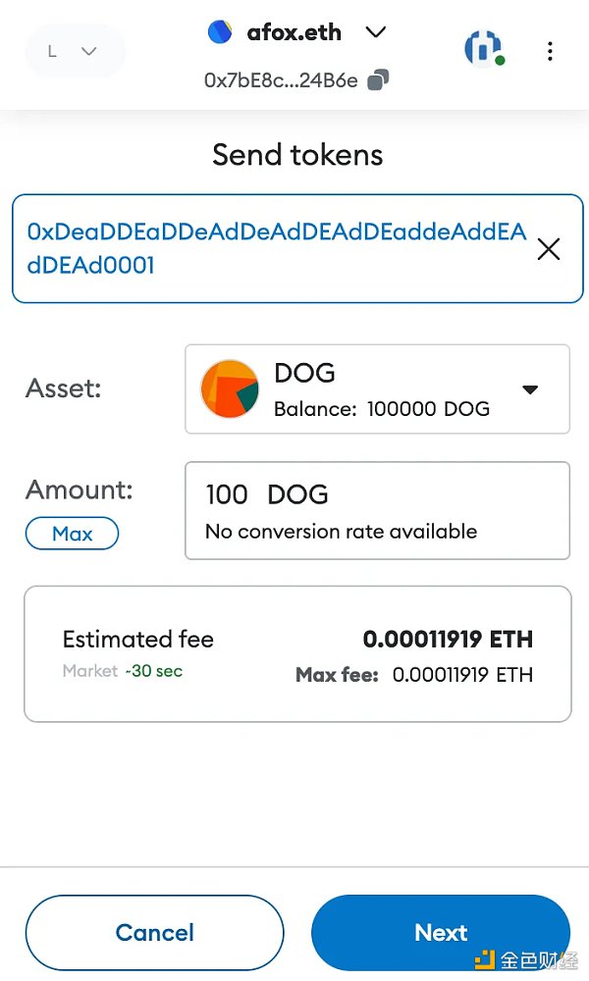The image size is (589, 981).
Task: Click the Estimated fee box
Action: [297, 654]
